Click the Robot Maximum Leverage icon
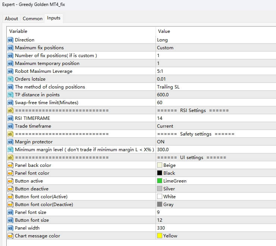The width and height of the screenshot is (276, 246). pos(10,71)
